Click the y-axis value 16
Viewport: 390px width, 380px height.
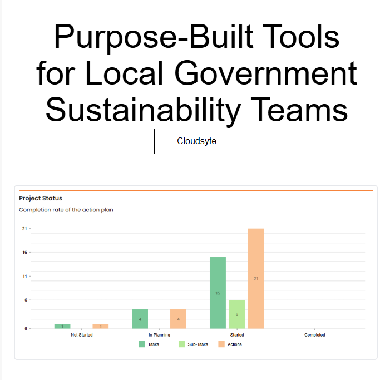tap(24, 253)
